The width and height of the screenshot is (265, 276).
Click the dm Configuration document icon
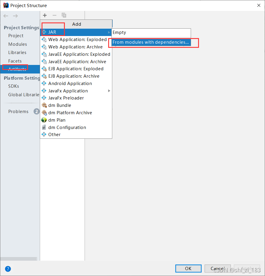(44, 127)
